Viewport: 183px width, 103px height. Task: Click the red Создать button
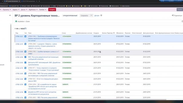pos(52,9)
